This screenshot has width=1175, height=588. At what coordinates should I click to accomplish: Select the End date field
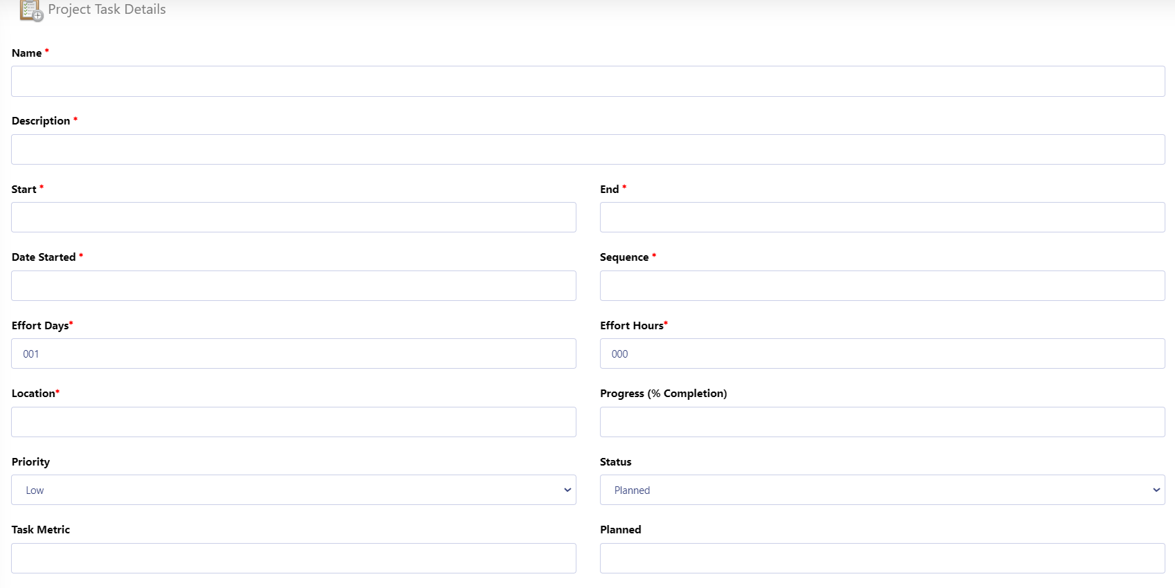tap(882, 217)
